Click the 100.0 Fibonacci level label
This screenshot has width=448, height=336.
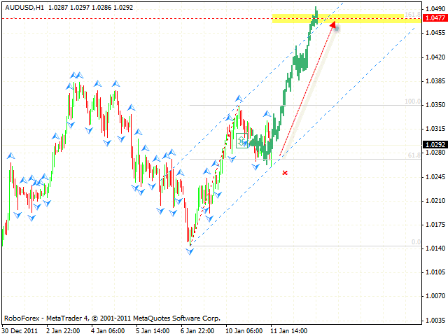click(x=413, y=101)
